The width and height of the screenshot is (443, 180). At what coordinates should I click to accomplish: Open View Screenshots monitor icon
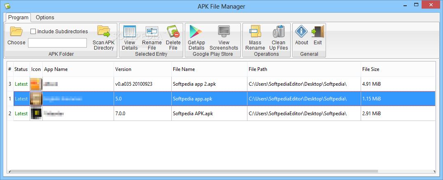pos(224,32)
